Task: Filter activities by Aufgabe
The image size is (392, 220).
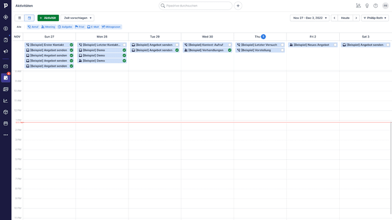Action: (65, 27)
